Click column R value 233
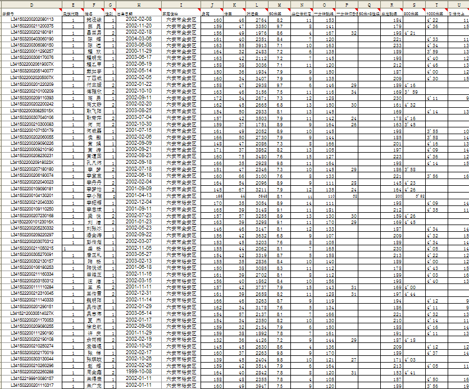The image size is (469, 389). tap(391, 45)
